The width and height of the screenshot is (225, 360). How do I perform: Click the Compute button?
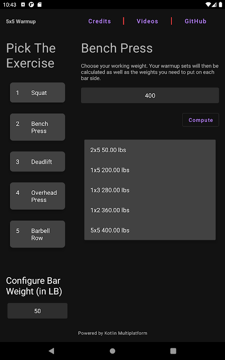201,120
